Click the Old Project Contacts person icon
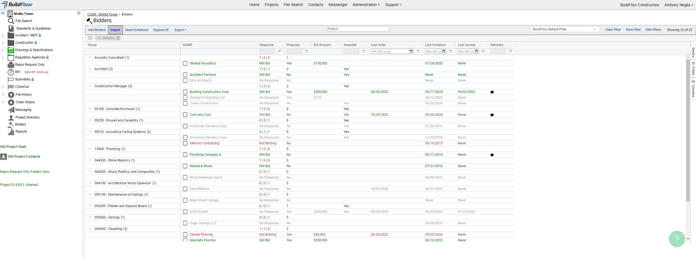Image resolution: width=696 pixels, height=259 pixels. coord(4,157)
